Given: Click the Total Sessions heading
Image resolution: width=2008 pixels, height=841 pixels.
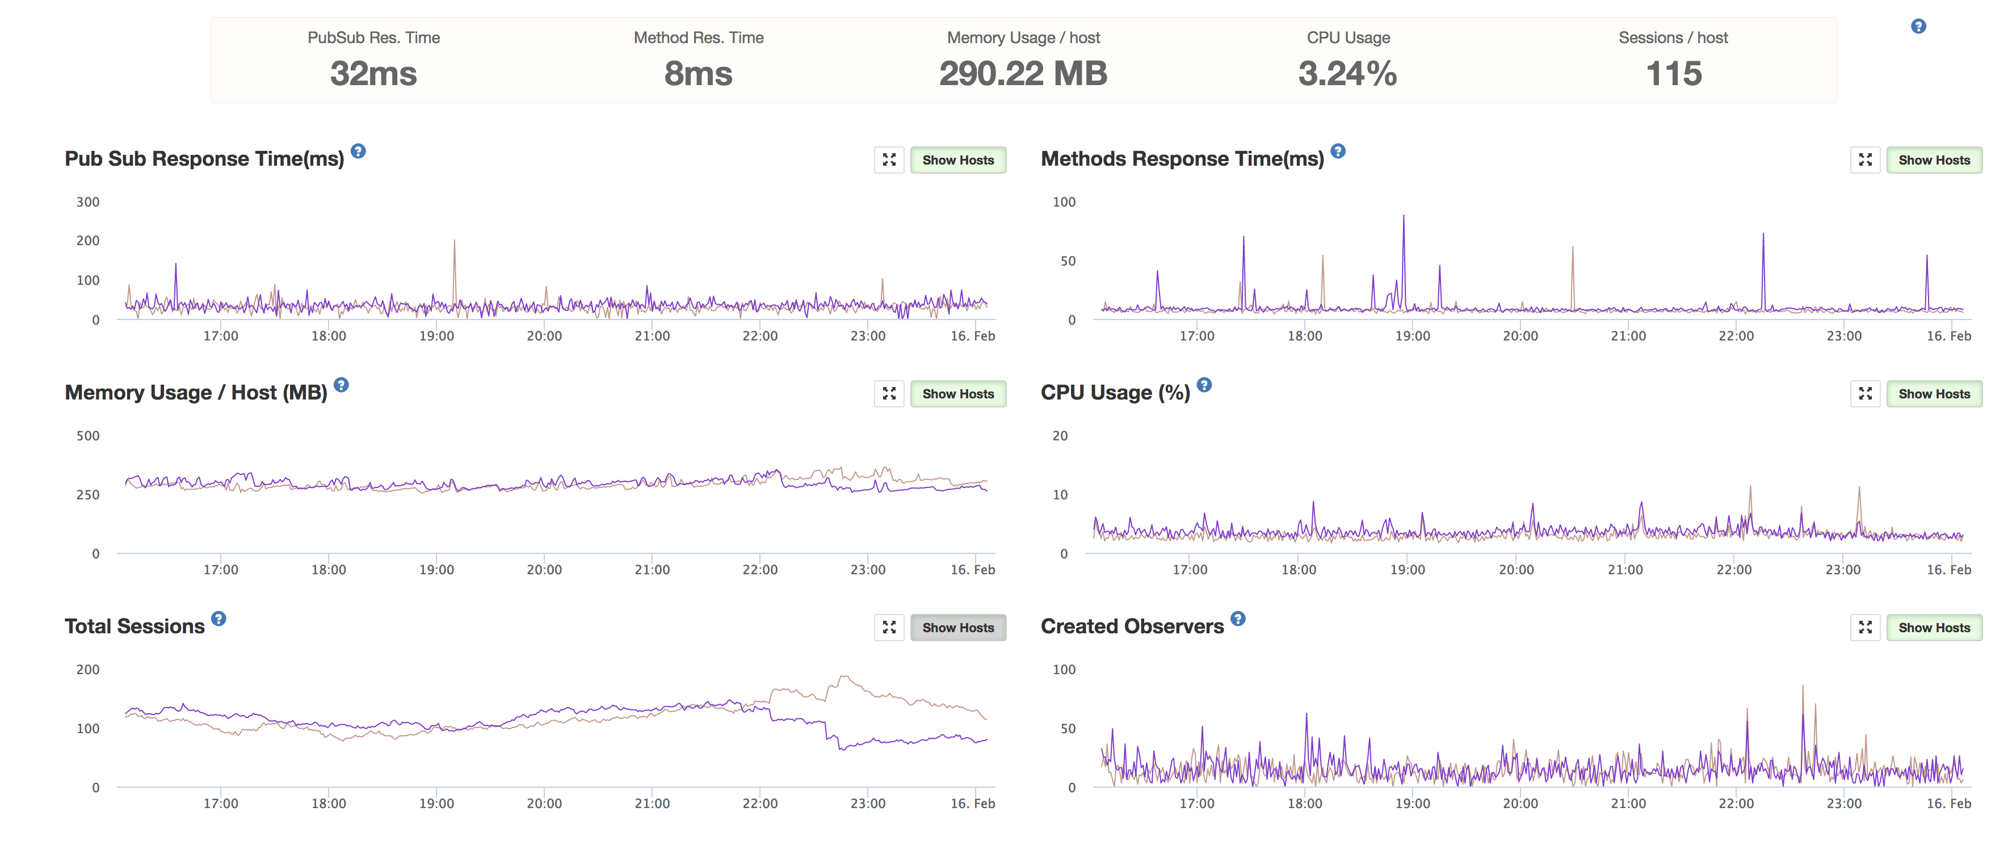Looking at the screenshot, I should [135, 626].
